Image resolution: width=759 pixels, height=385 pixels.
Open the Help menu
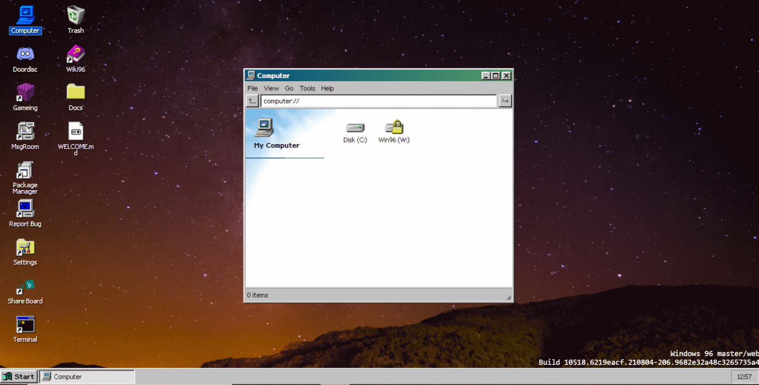[x=328, y=89]
